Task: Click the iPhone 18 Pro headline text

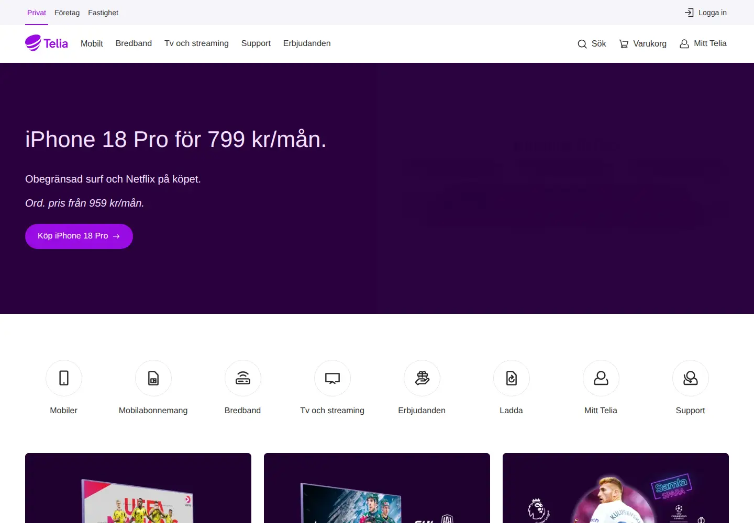Action: point(176,140)
